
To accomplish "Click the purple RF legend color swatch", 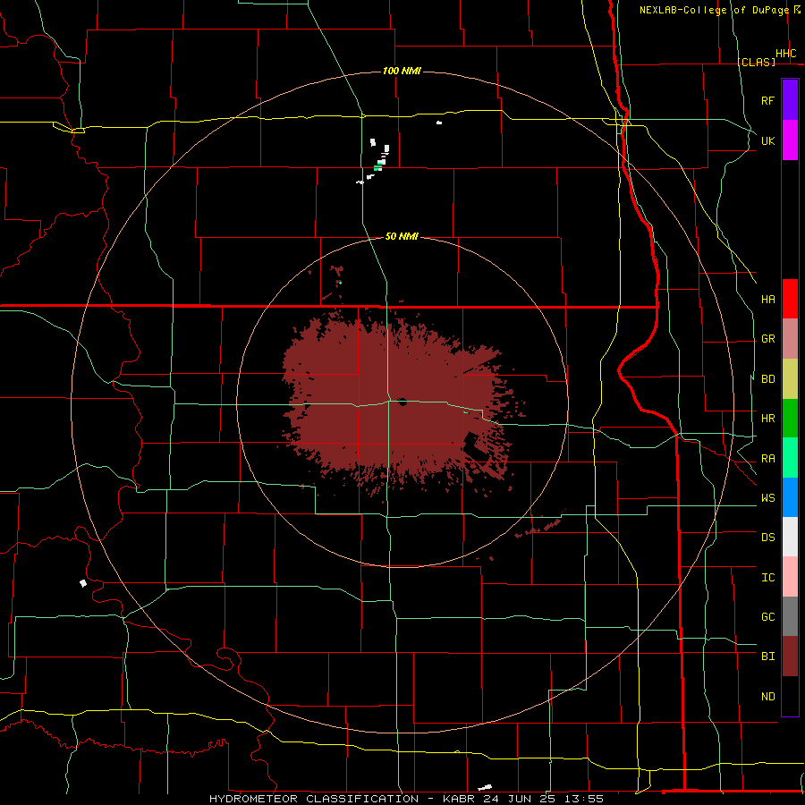I will click(790, 100).
